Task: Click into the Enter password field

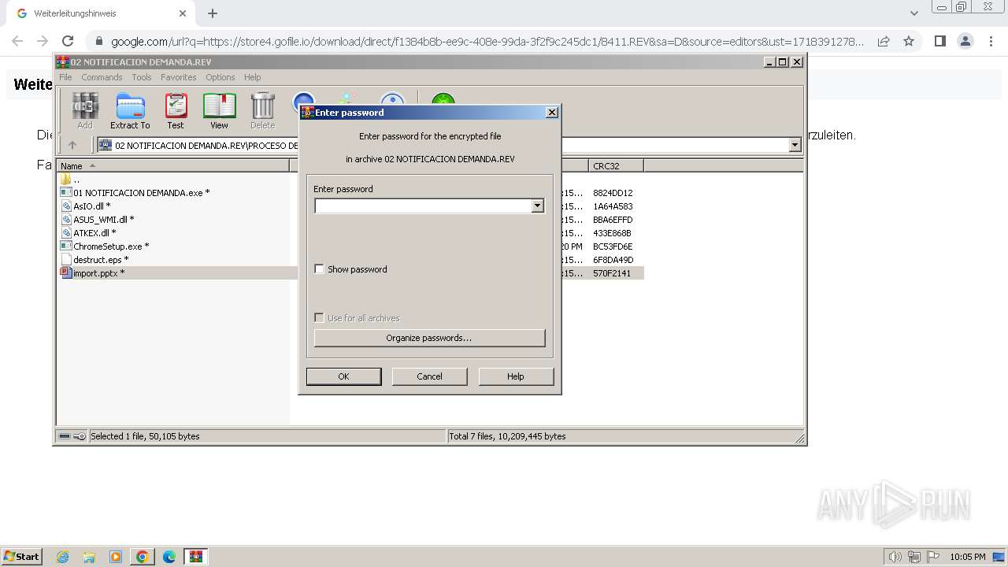Action: (423, 206)
